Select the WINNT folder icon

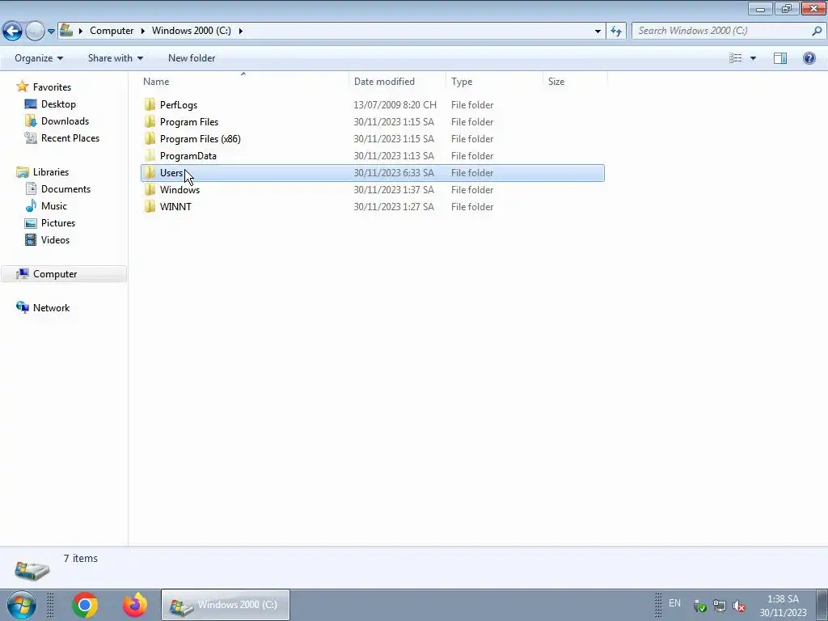[x=150, y=206]
